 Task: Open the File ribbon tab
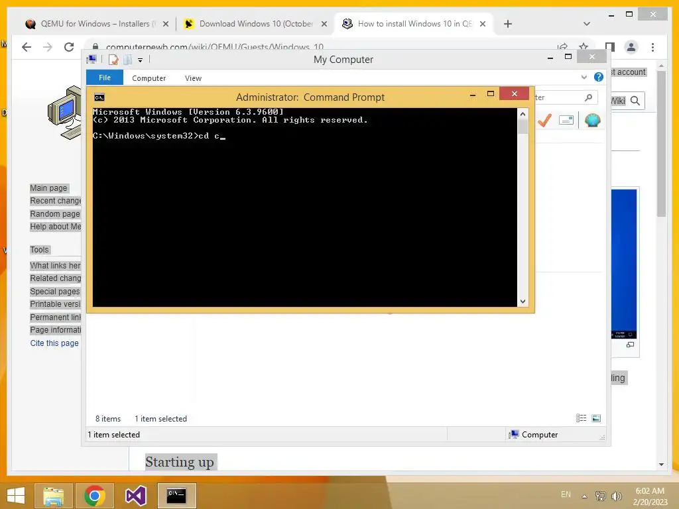[105, 78]
